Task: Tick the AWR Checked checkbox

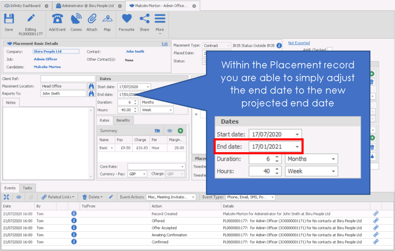Action: pyautogui.click(x=330, y=49)
